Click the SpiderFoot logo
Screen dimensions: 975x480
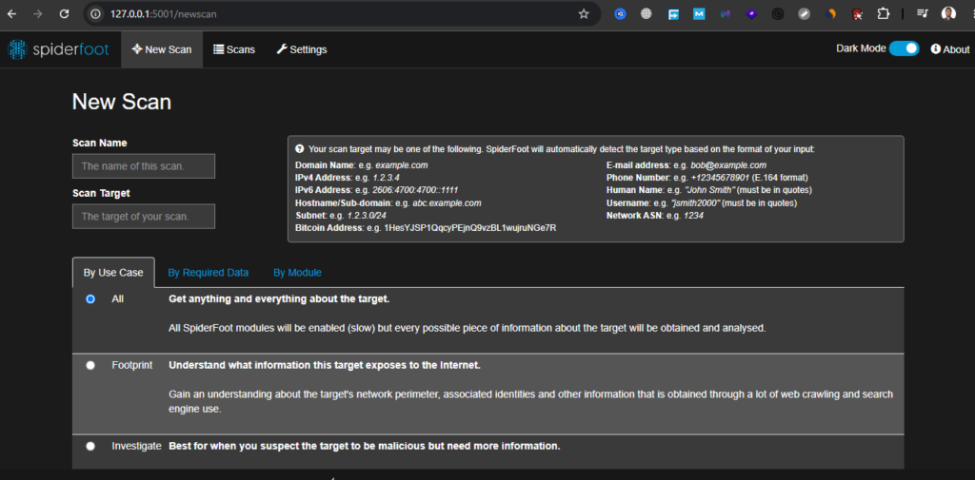pyautogui.click(x=58, y=49)
